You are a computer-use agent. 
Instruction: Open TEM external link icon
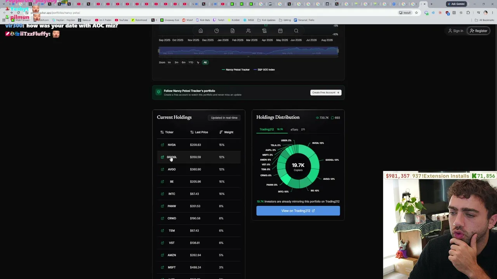[x=162, y=231]
